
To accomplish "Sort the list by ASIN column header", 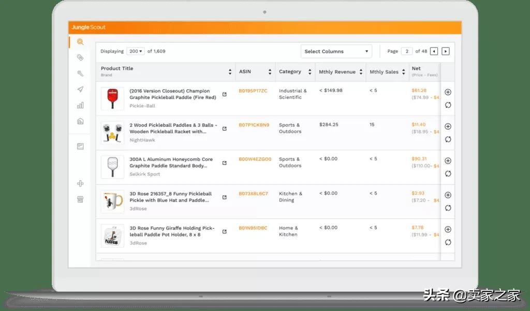I will coord(270,72).
